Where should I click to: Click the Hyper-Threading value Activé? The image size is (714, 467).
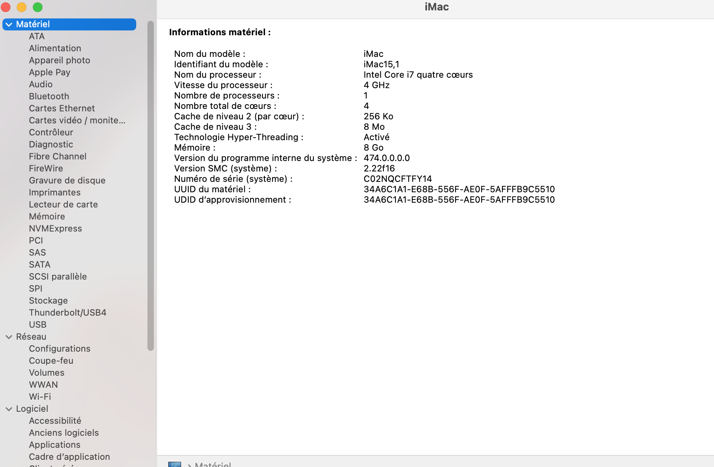coord(376,137)
